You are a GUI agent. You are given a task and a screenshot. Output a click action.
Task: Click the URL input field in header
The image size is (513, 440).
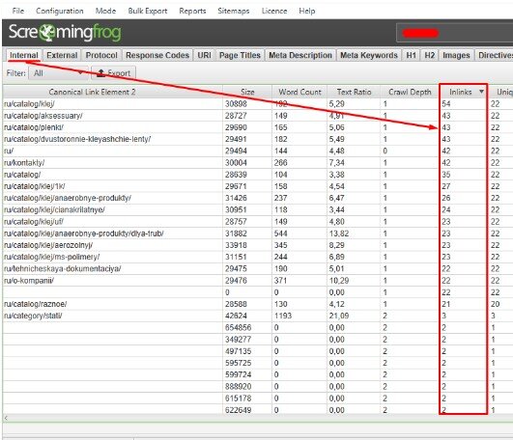[x=455, y=33]
